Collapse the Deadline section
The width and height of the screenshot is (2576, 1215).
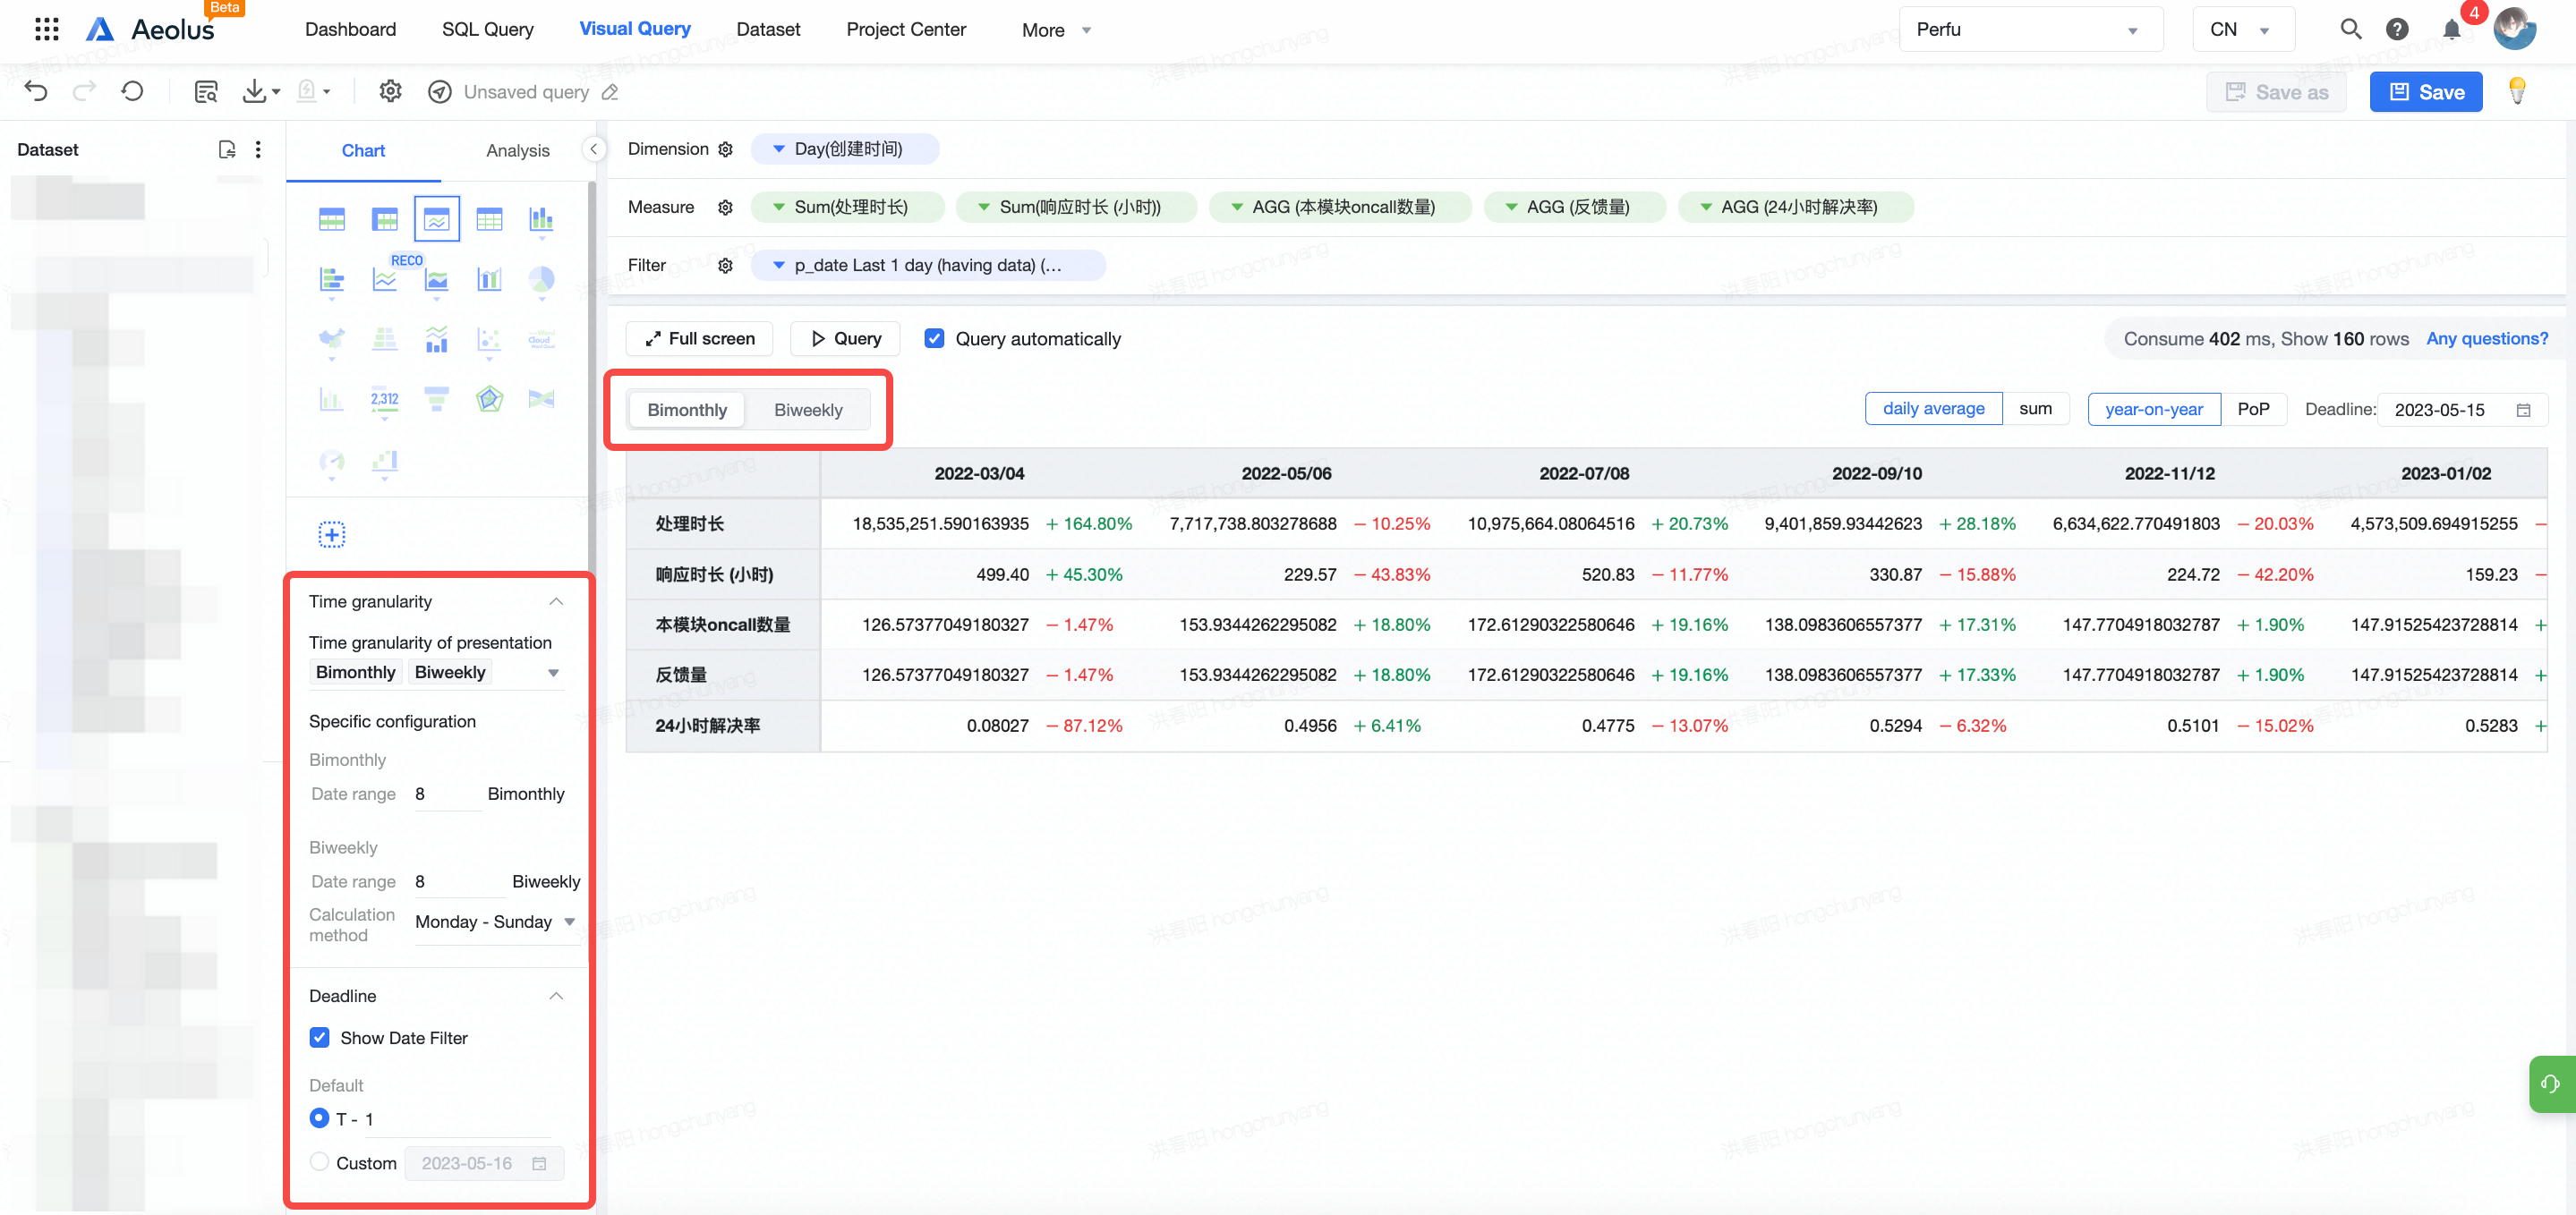[x=556, y=996]
